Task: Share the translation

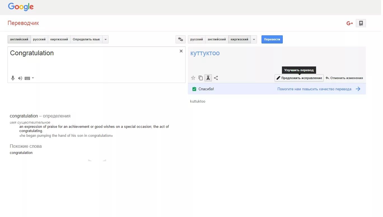Action: [216, 78]
